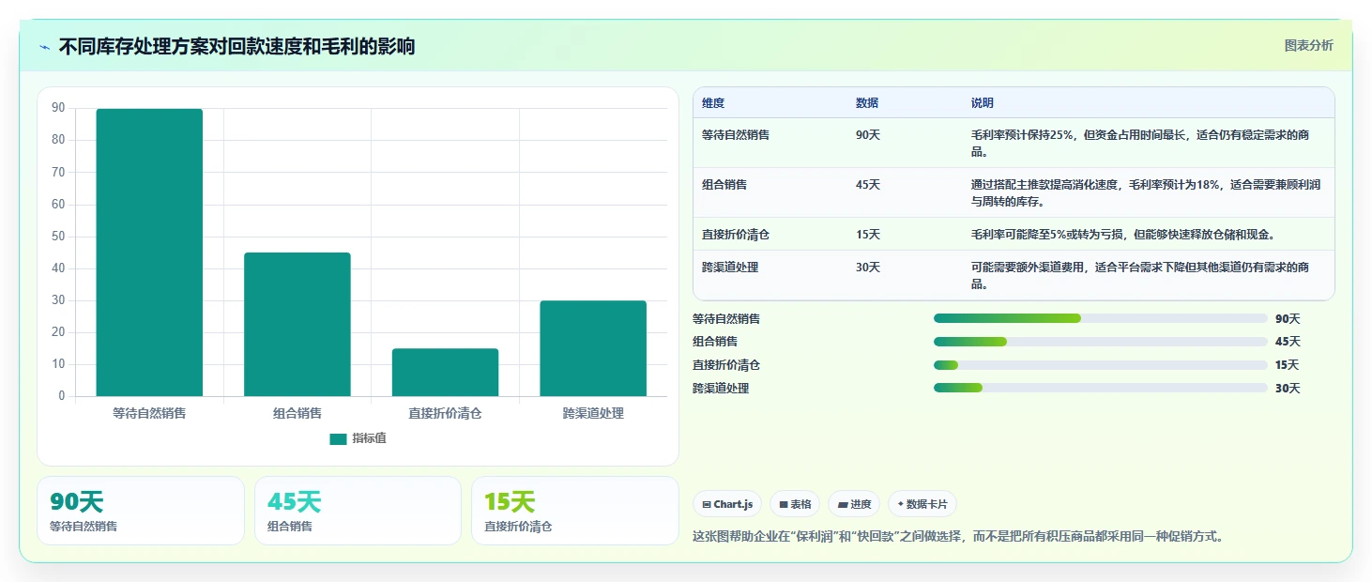Click the 45天 cell in the table
Screen dimensions: 1372x582
tap(868, 185)
